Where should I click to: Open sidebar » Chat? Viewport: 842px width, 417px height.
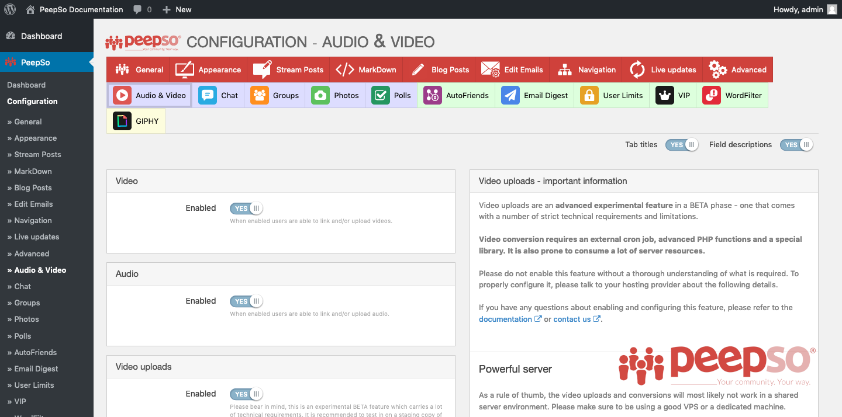(x=19, y=286)
